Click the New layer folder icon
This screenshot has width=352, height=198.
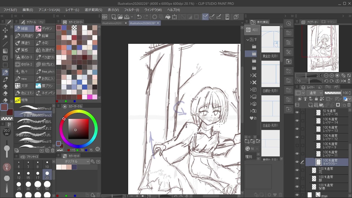click(321, 105)
